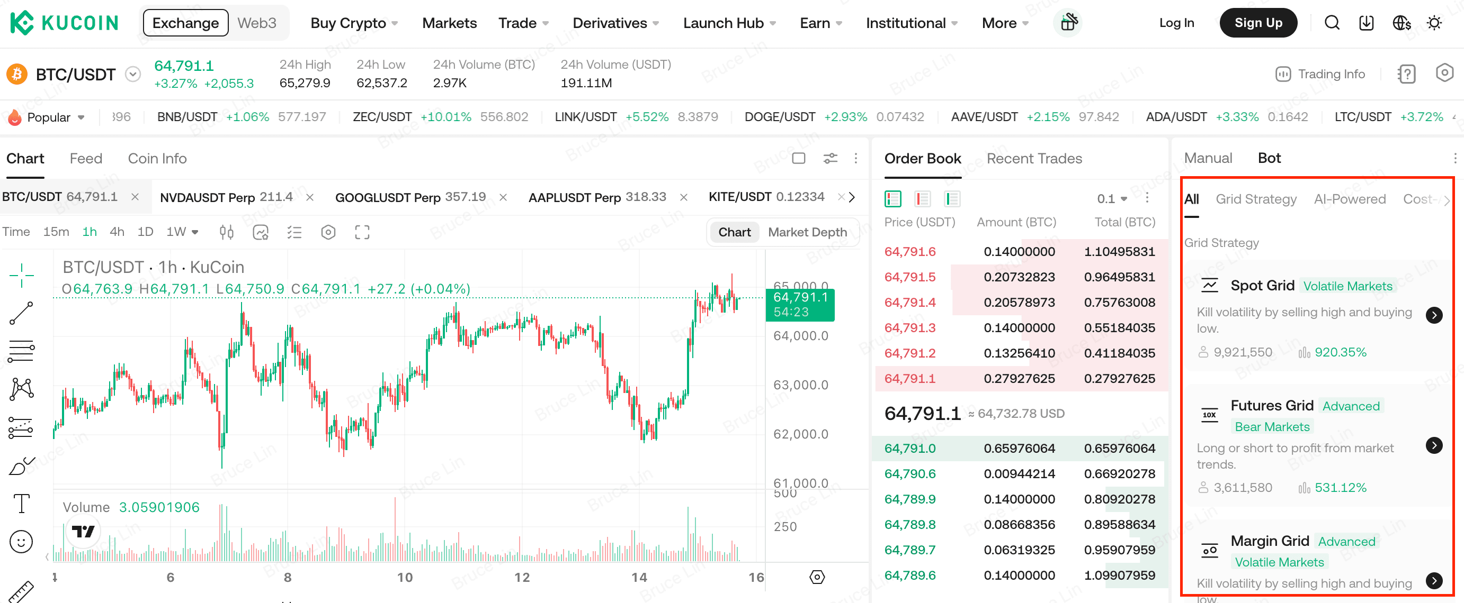The height and width of the screenshot is (603, 1464).
Task: Select the crosshair cursor tool
Action: (x=22, y=276)
